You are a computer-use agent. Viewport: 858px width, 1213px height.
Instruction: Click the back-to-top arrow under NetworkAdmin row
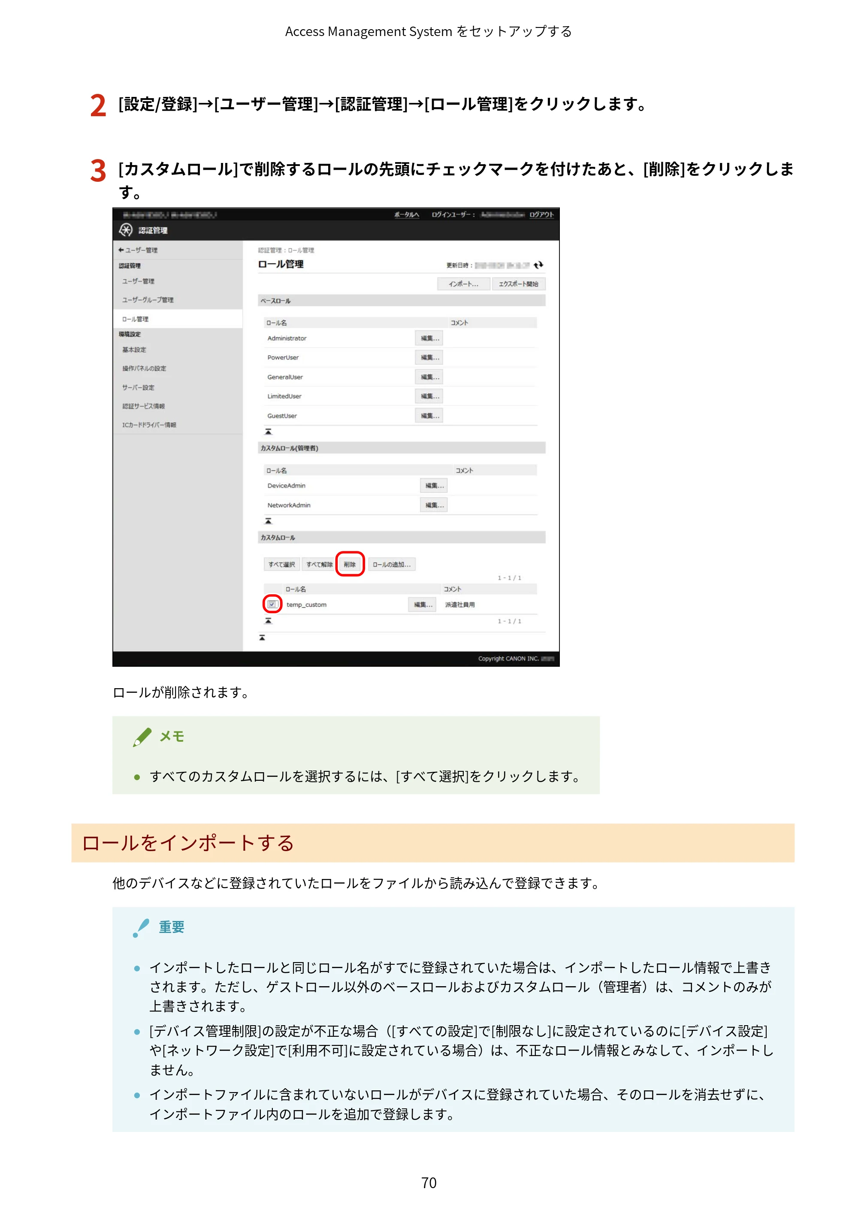click(x=268, y=521)
